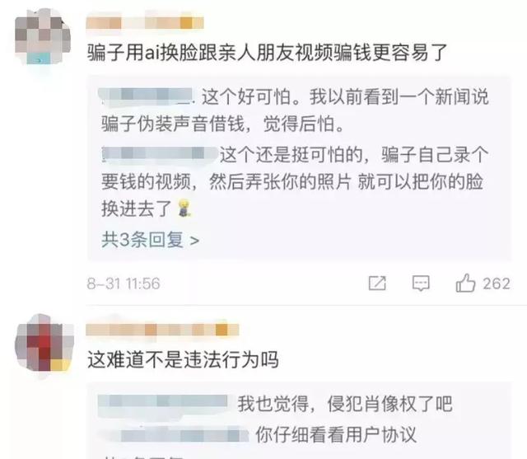Viewport: 527px width, 459px height.
Task: Open comment 这难道不是违法行为吗
Action: pos(183,359)
